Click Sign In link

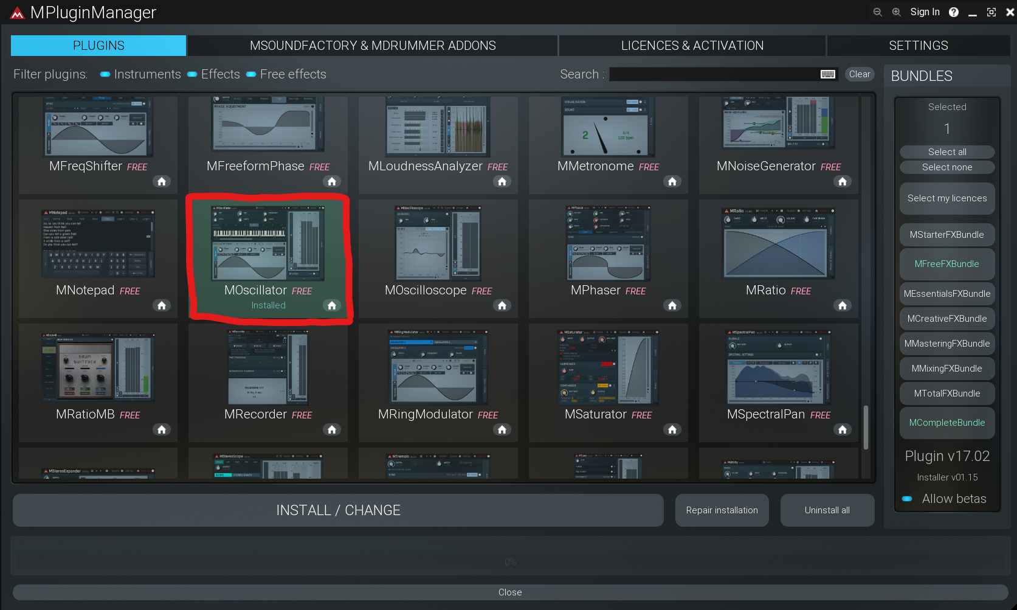(x=925, y=12)
